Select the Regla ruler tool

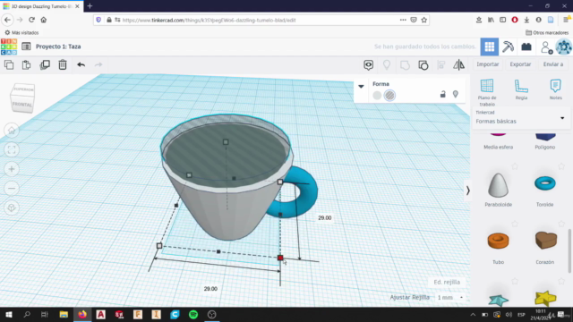(521, 89)
